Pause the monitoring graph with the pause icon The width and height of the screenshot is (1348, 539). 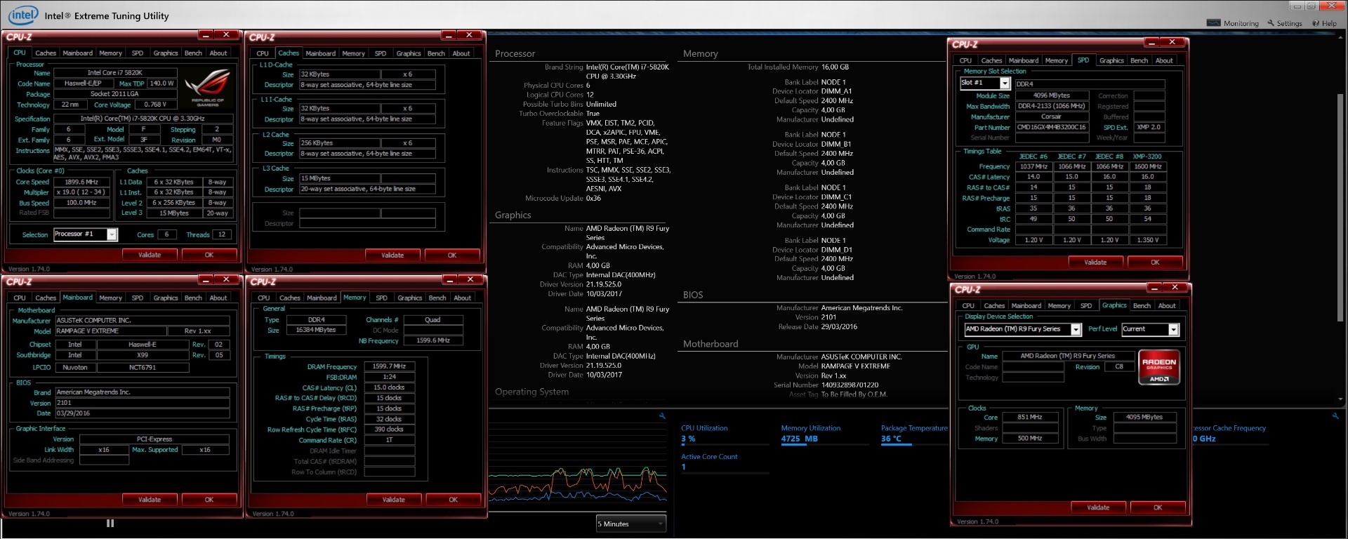[110, 523]
